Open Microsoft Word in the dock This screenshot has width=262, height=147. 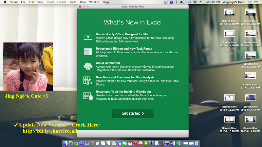[x=173, y=143]
